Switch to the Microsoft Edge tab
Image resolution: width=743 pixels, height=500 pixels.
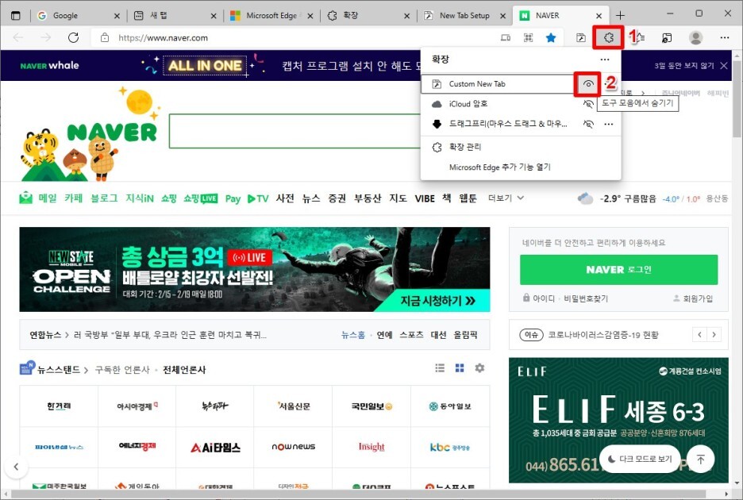click(271, 16)
